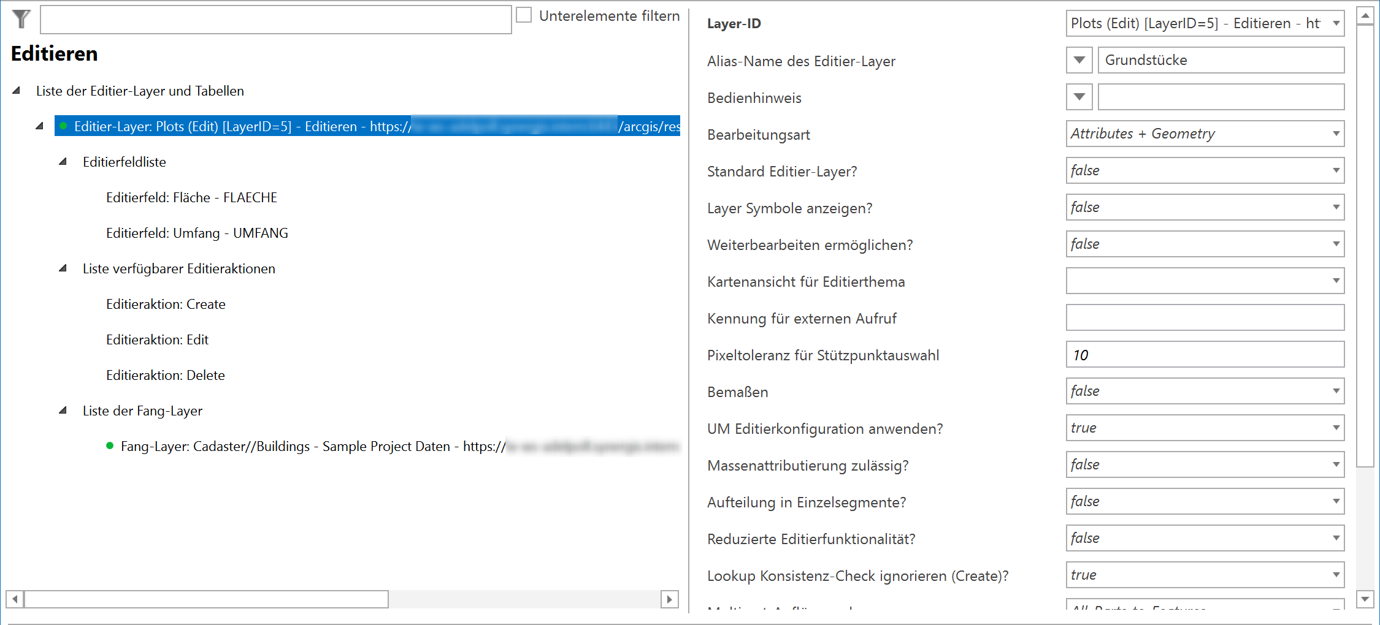Click the filter search text box
Image resolution: width=1380 pixels, height=625 pixels.
click(275, 20)
